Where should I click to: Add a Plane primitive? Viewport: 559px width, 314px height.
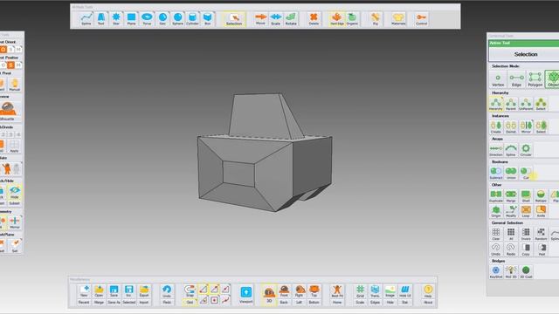131,19
